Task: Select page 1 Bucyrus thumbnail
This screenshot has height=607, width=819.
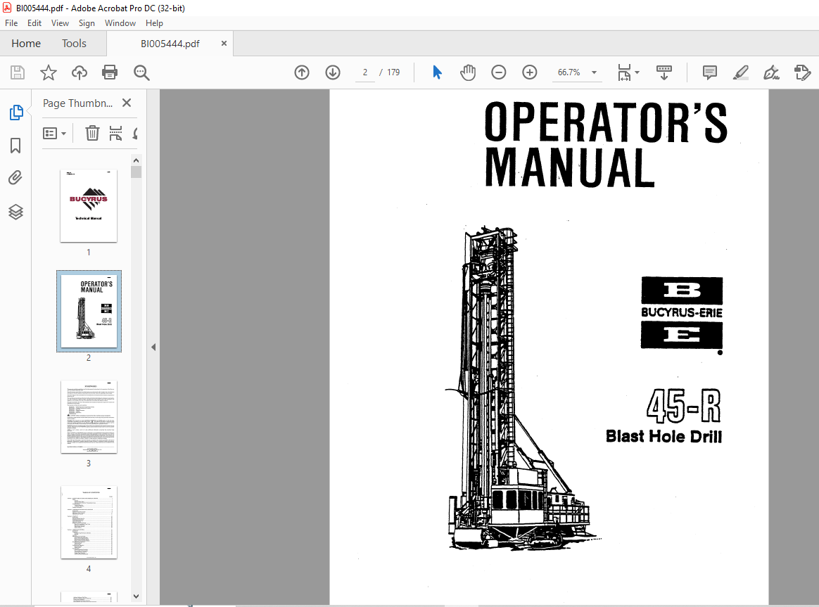Action: pyautogui.click(x=89, y=205)
